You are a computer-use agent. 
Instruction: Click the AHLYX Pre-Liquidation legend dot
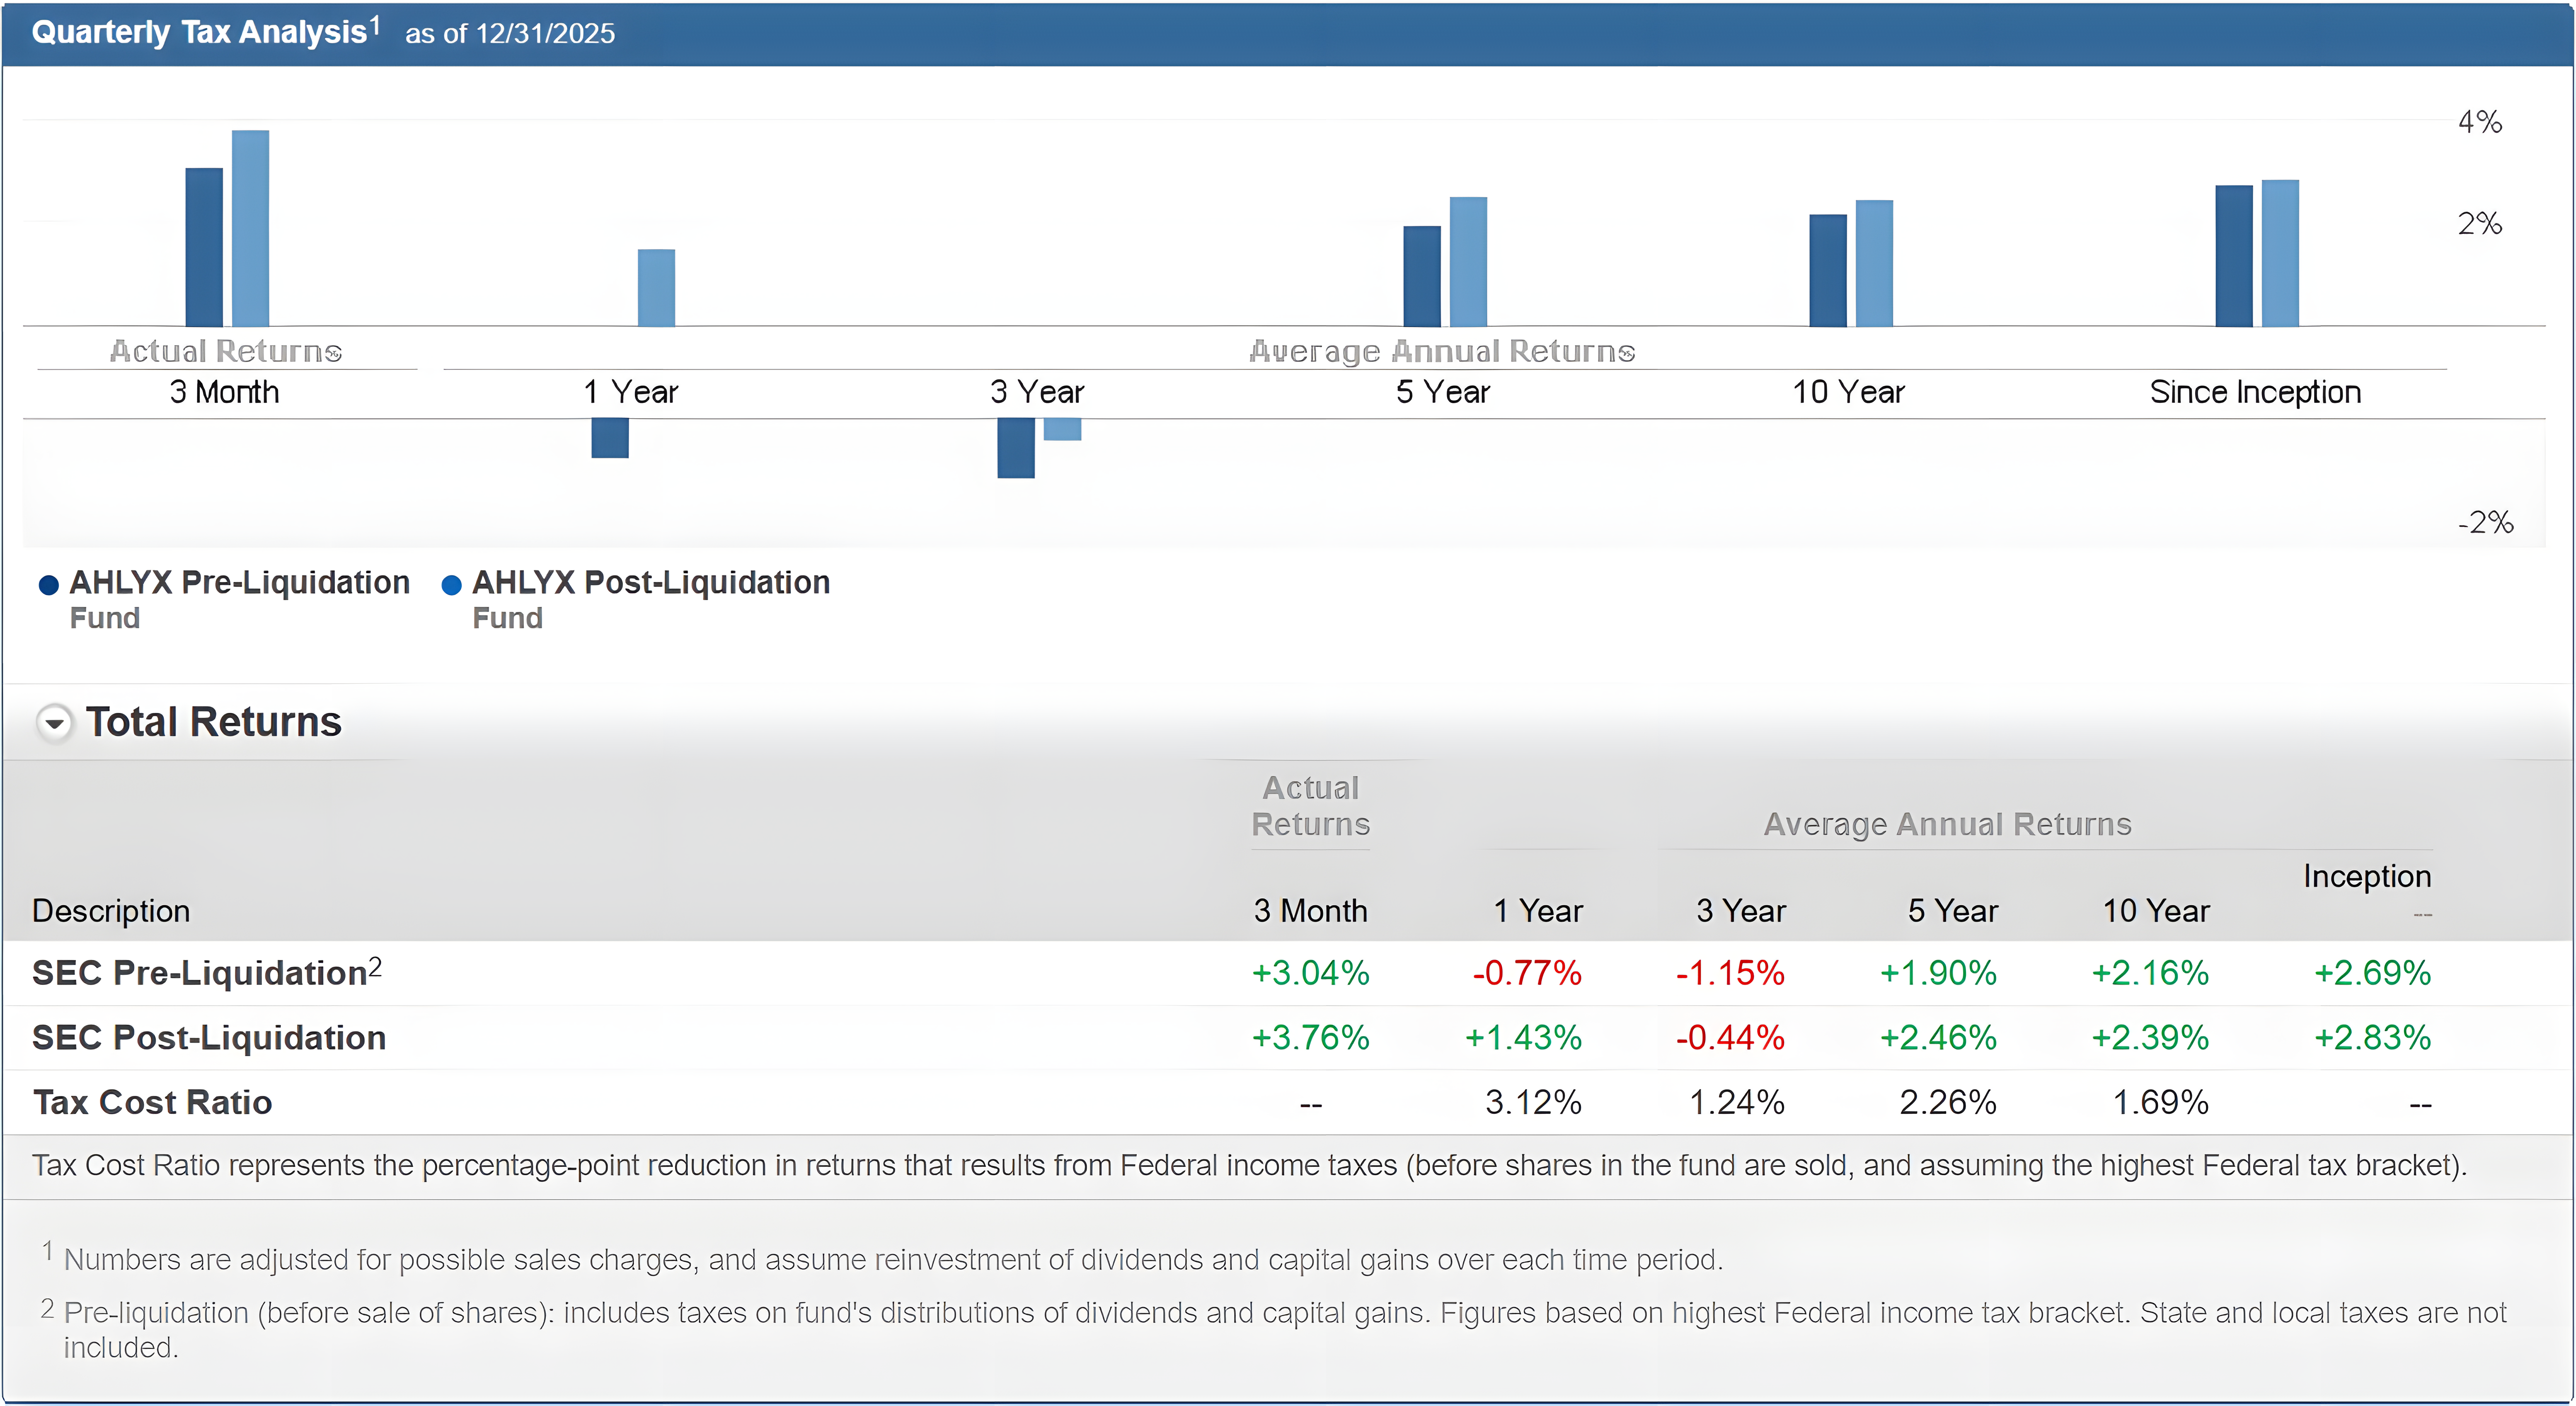click(x=48, y=585)
